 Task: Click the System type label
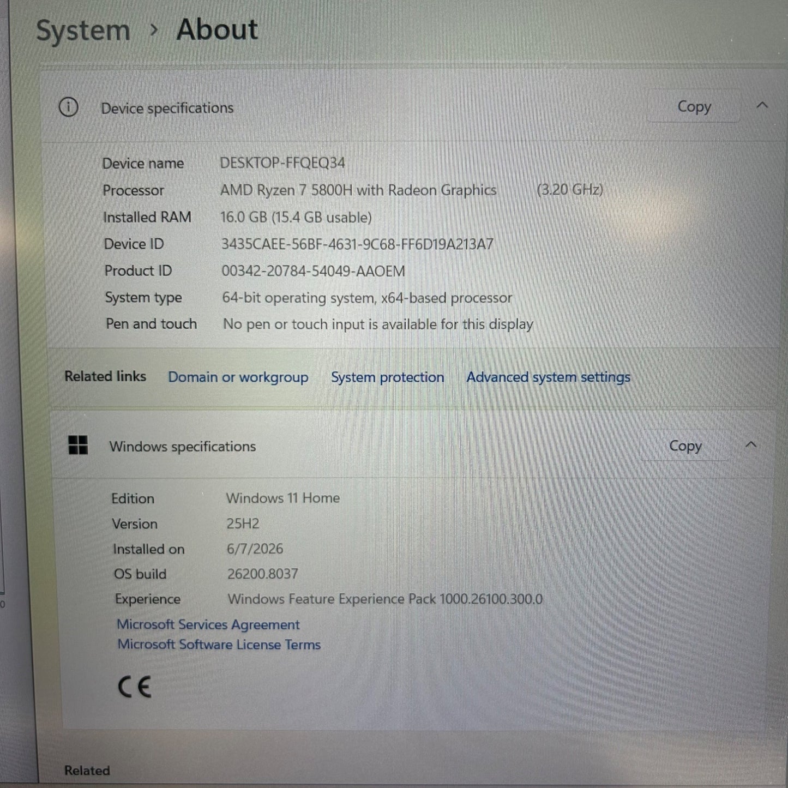click(x=143, y=298)
